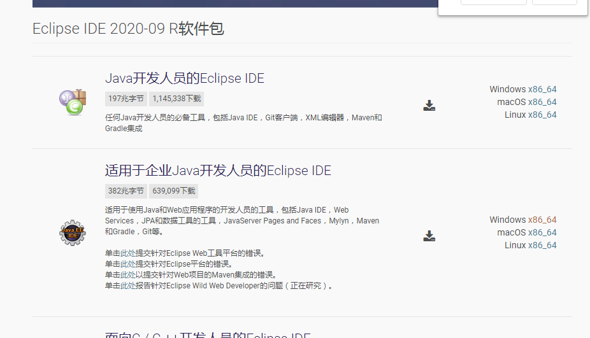590x338 pixels.
Task: Click the download icon for enterprise Java Eclipse IDE
Action: (x=429, y=236)
